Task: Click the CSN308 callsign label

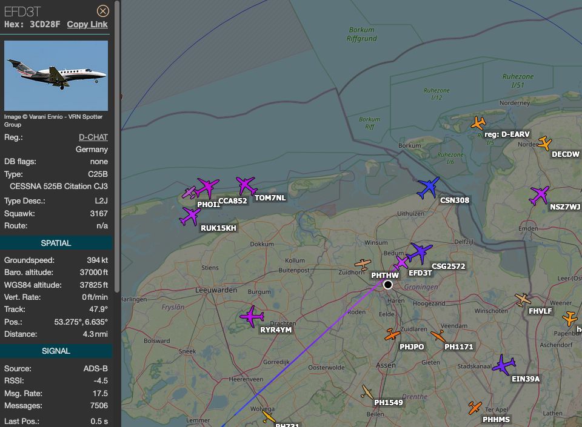Action: [x=455, y=200]
